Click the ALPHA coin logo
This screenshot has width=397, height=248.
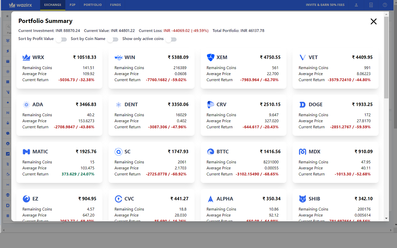(211, 199)
